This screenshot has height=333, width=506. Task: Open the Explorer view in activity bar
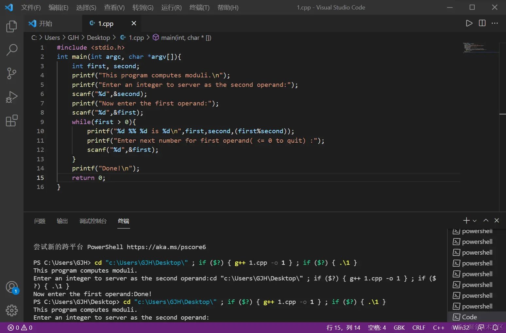(x=12, y=26)
